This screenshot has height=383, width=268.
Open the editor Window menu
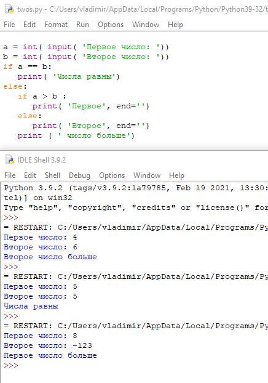(146, 25)
